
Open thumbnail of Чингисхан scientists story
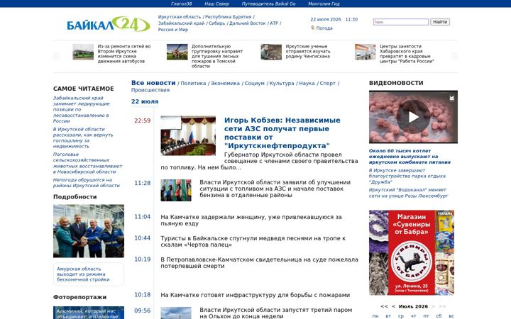(x=271, y=52)
